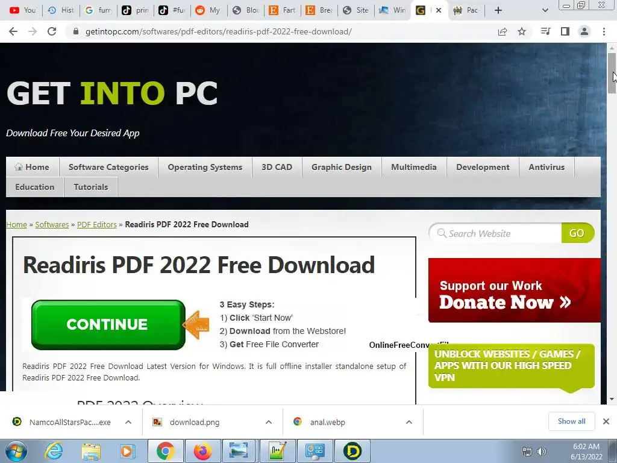This screenshot has width=617, height=463.
Task: Share this page via the share icon
Action: pyautogui.click(x=503, y=31)
